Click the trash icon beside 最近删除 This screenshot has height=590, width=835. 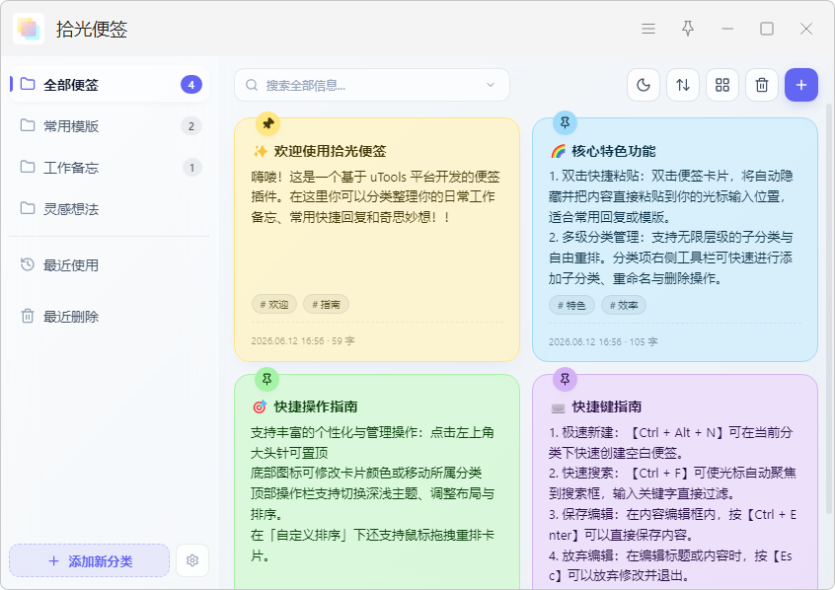(28, 317)
